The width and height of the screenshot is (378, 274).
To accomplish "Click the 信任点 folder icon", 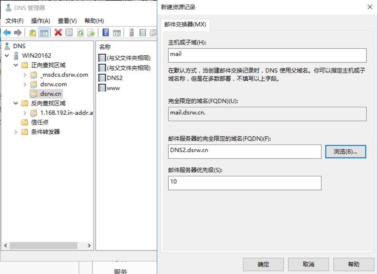I will pyautogui.click(x=25, y=122).
